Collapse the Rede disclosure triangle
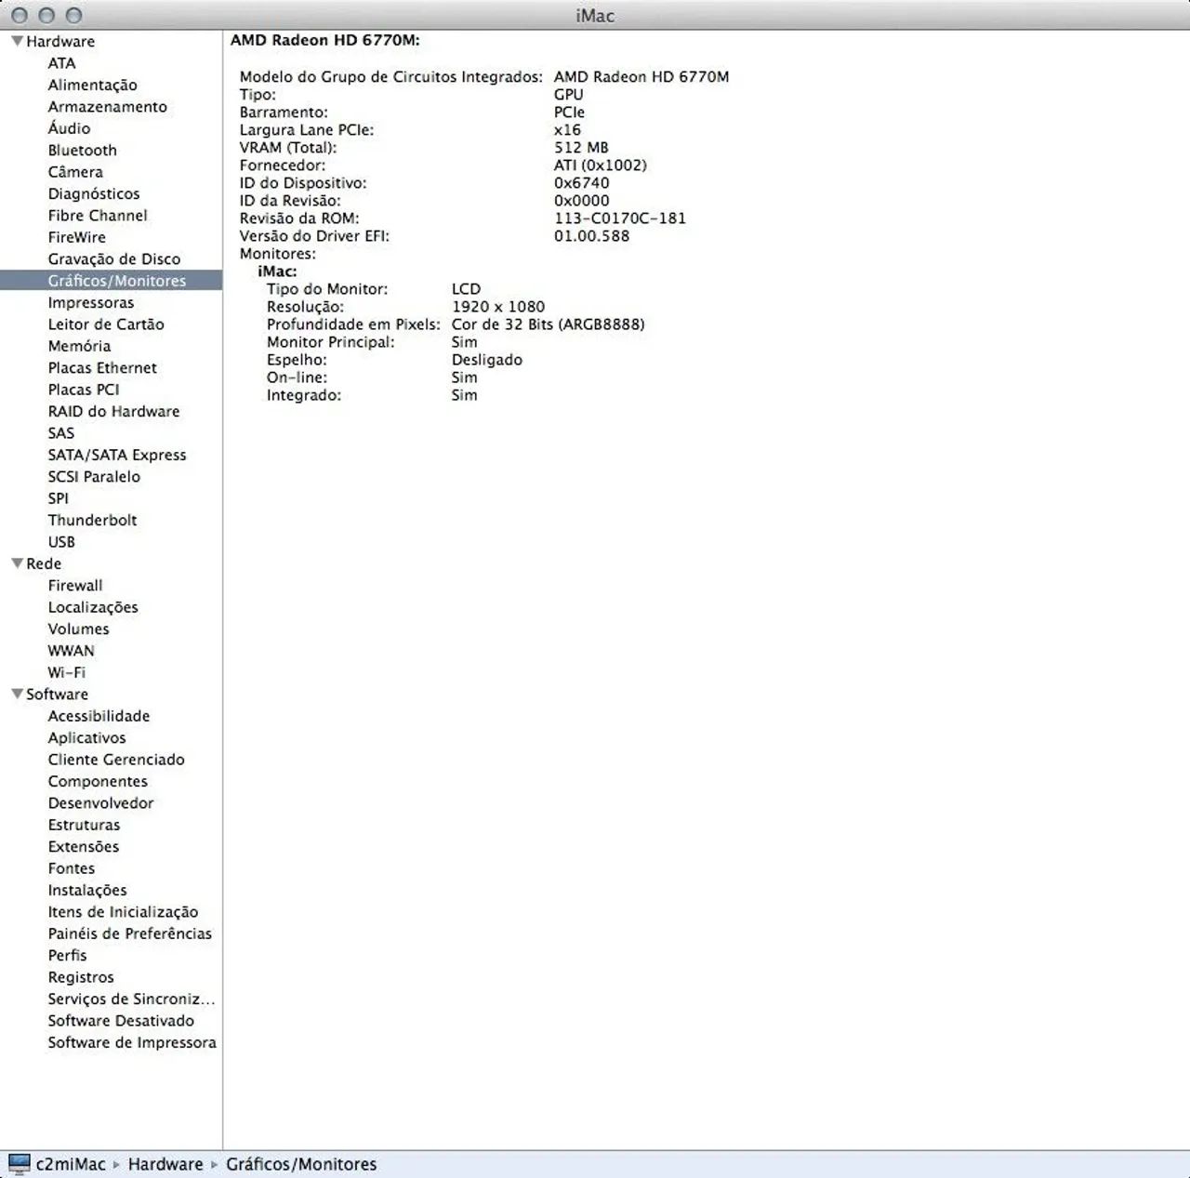Image resolution: width=1190 pixels, height=1178 pixels. coord(17,563)
